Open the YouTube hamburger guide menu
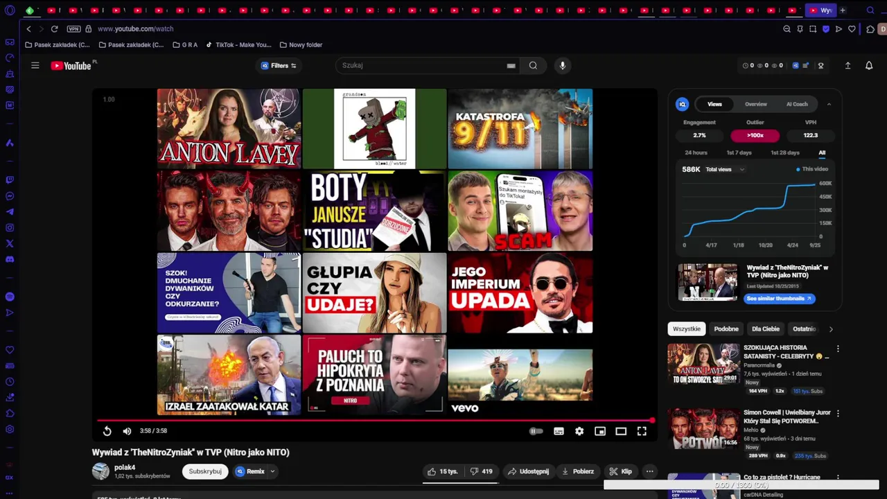Image resolution: width=887 pixels, height=499 pixels. [x=35, y=65]
